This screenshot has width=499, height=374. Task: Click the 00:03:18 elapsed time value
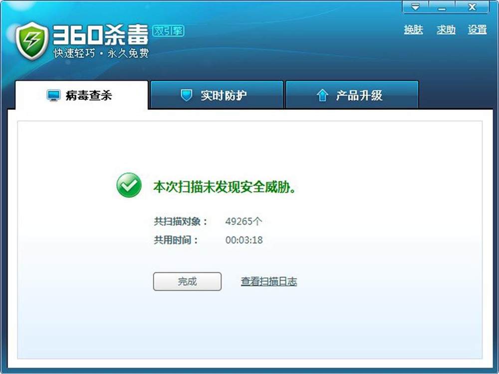pos(244,240)
